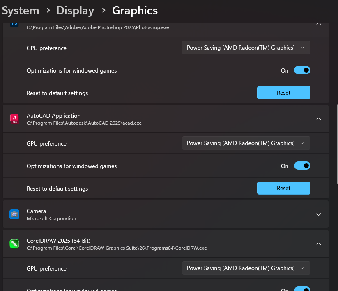338x291 pixels.
Task: Collapse the CorelDRAW 2025 section
Action: tap(318, 244)
